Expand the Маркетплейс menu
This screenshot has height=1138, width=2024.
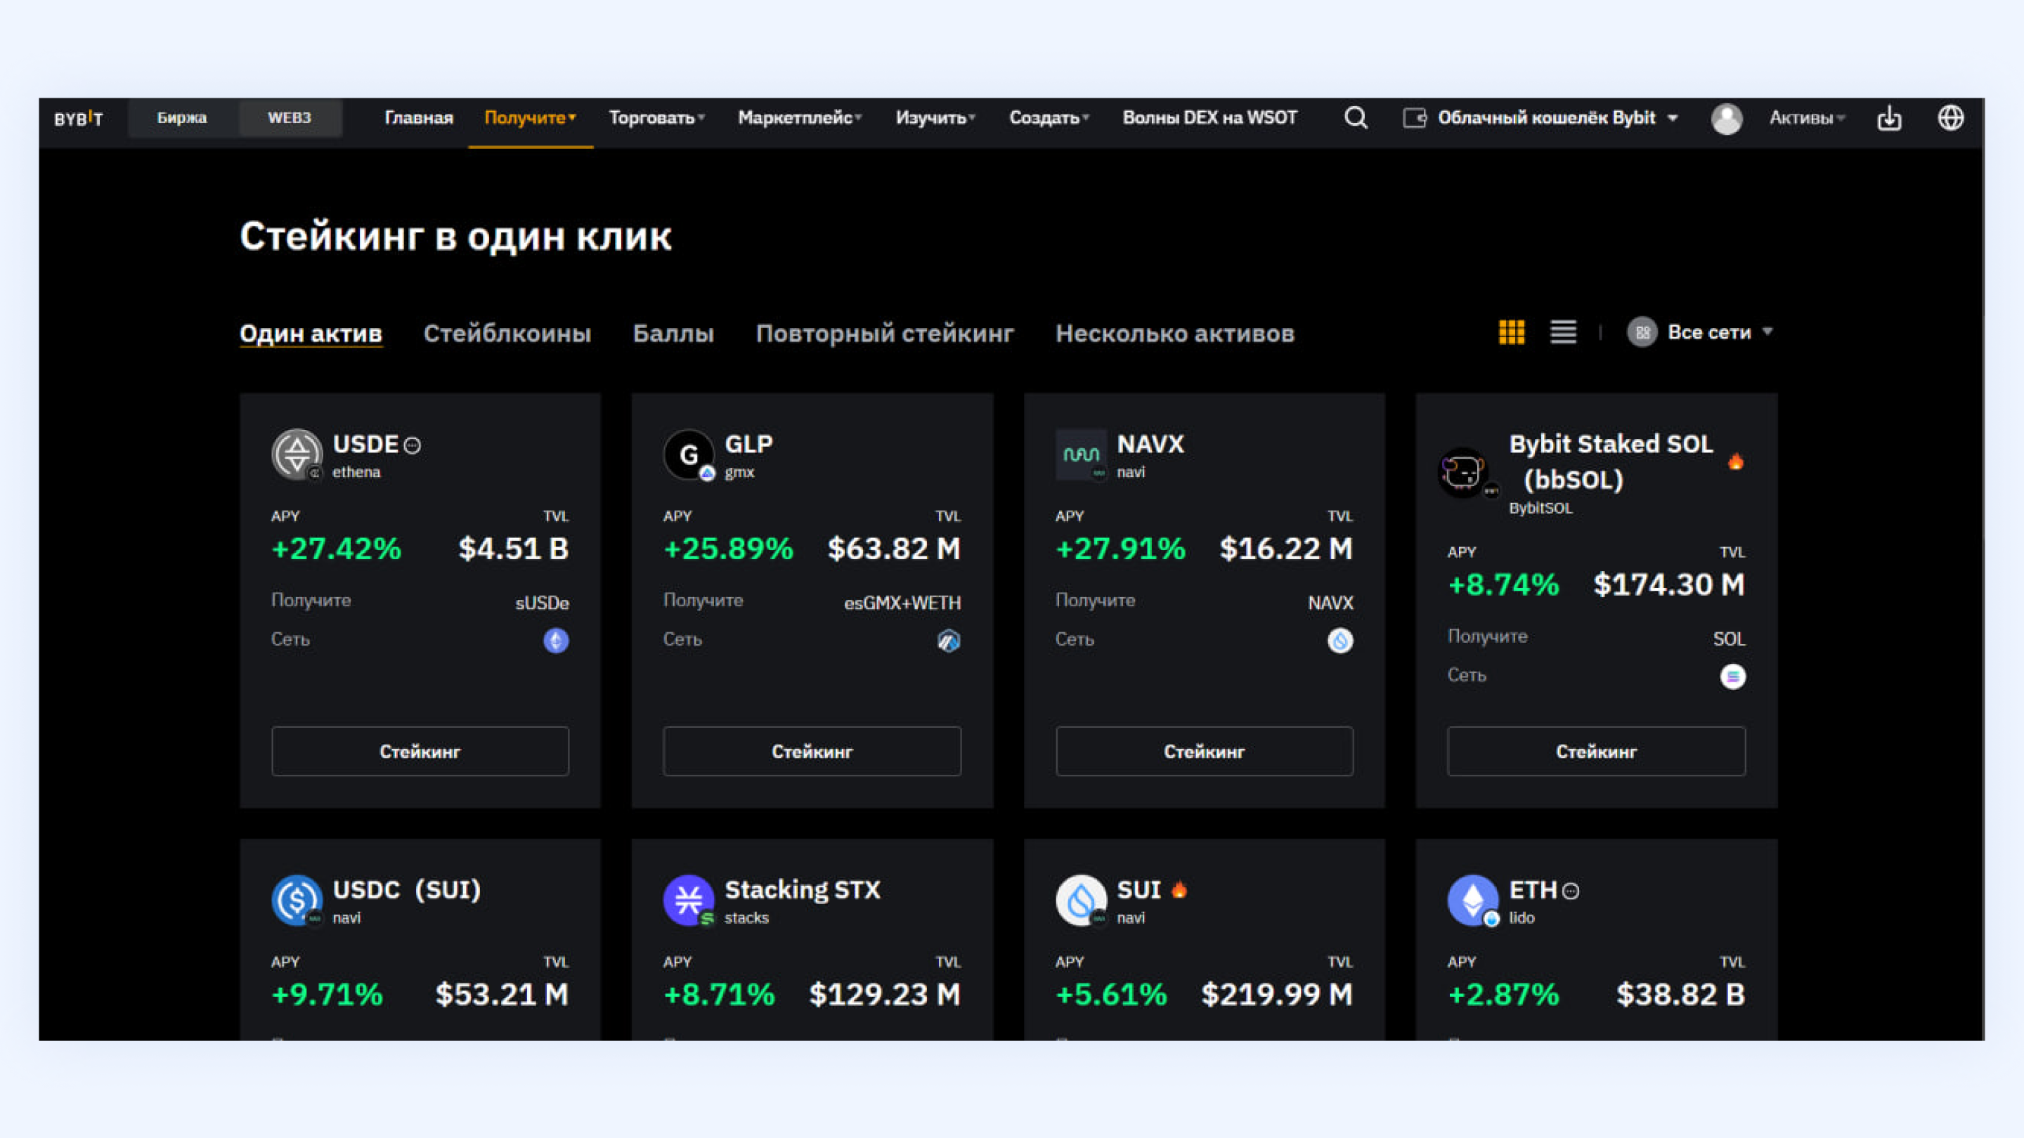(x=800, y=118)
